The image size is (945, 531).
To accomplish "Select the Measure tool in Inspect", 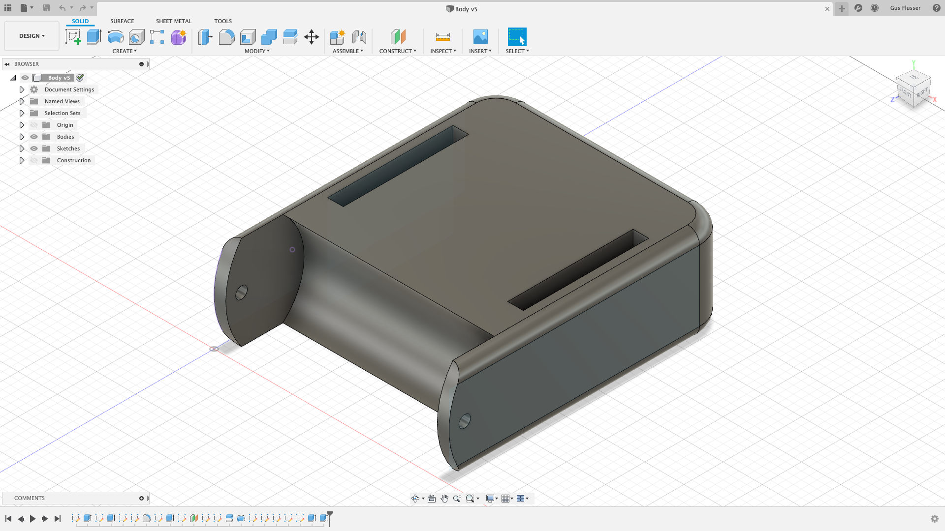I will point(442,37).
